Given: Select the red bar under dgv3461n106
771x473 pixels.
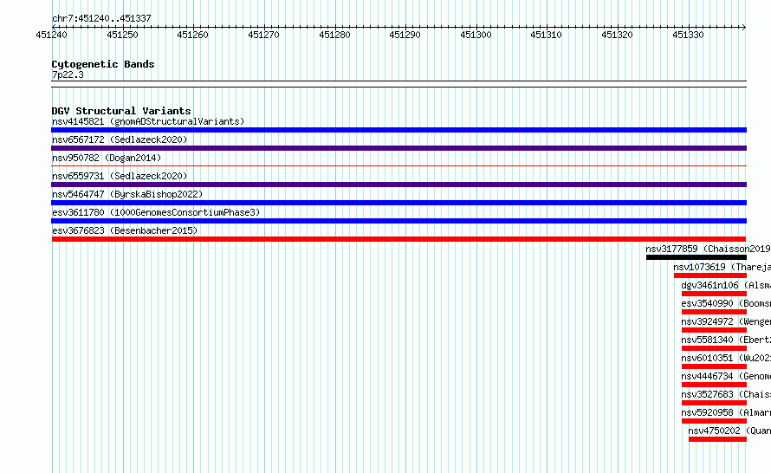Looking at the screenshot, I should [x=714, y=294].
